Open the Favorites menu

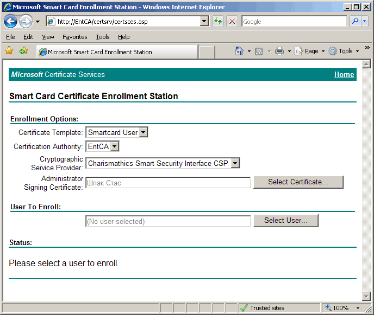pos(74,37)
